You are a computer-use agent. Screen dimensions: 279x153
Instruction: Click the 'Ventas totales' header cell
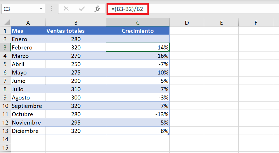pyautogui.click(x=76, y=31)
